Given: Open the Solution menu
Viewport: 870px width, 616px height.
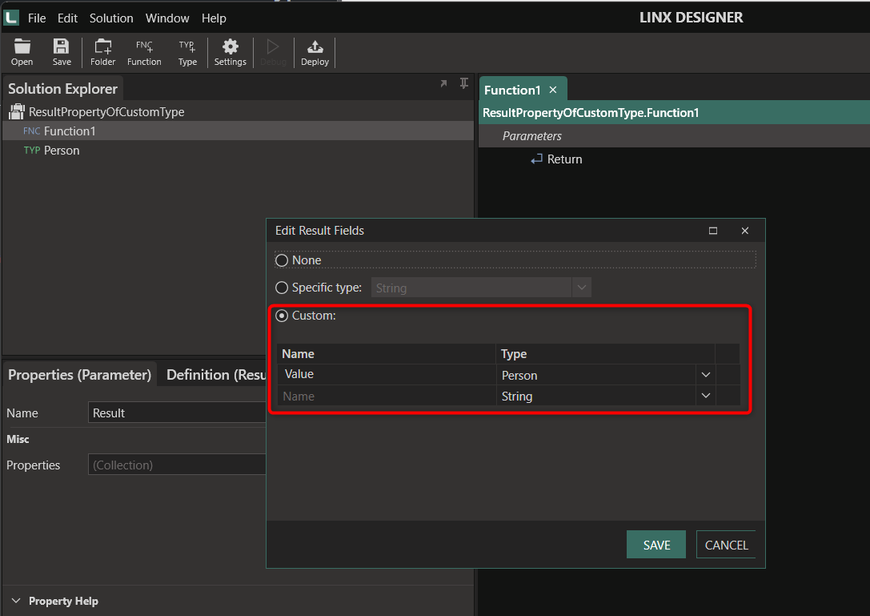Looking at the screenshot, I should [111, 18].
